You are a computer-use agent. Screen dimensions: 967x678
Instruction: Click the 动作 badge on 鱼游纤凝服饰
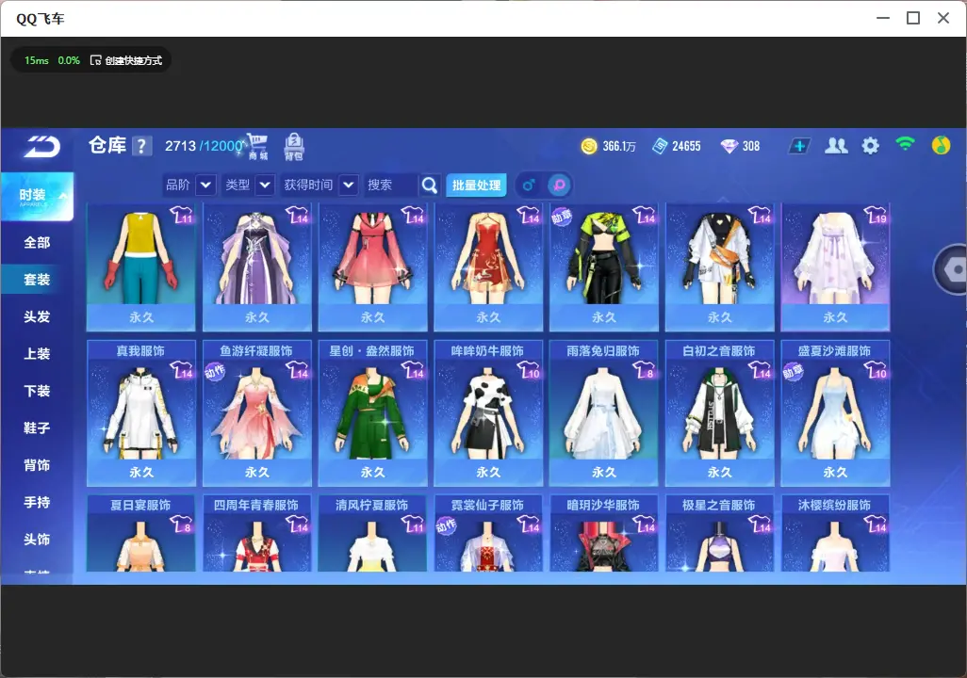[x=215, y=372]
